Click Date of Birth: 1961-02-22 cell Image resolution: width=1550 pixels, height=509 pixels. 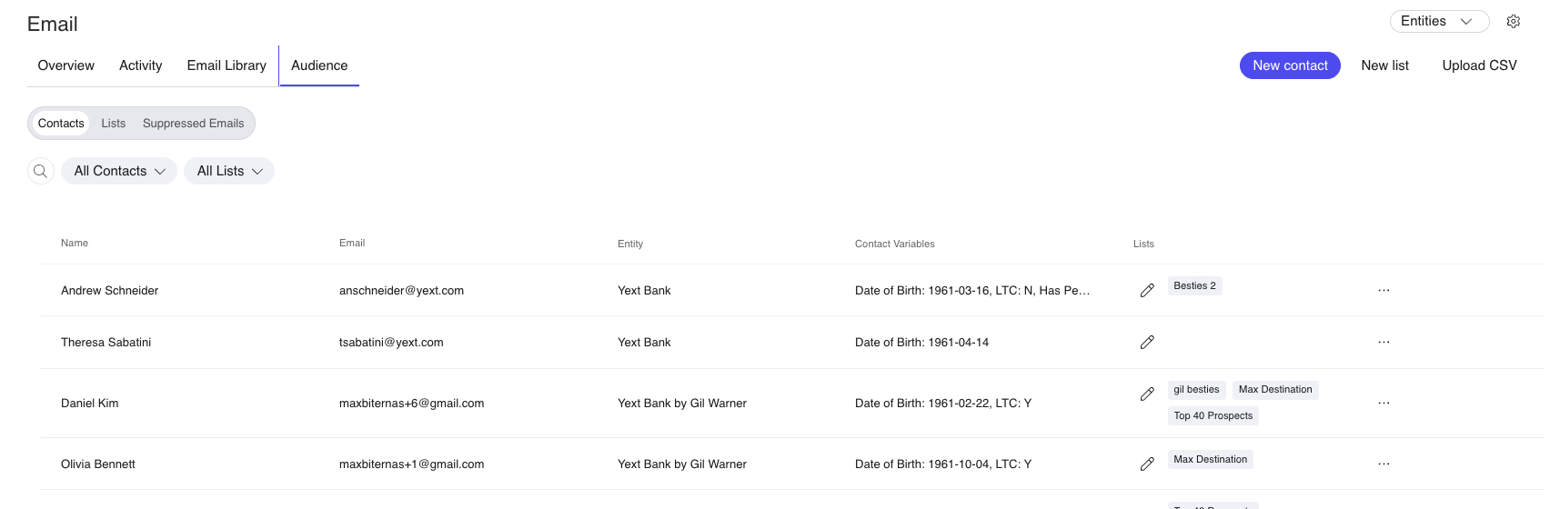(x=943, y=404)
